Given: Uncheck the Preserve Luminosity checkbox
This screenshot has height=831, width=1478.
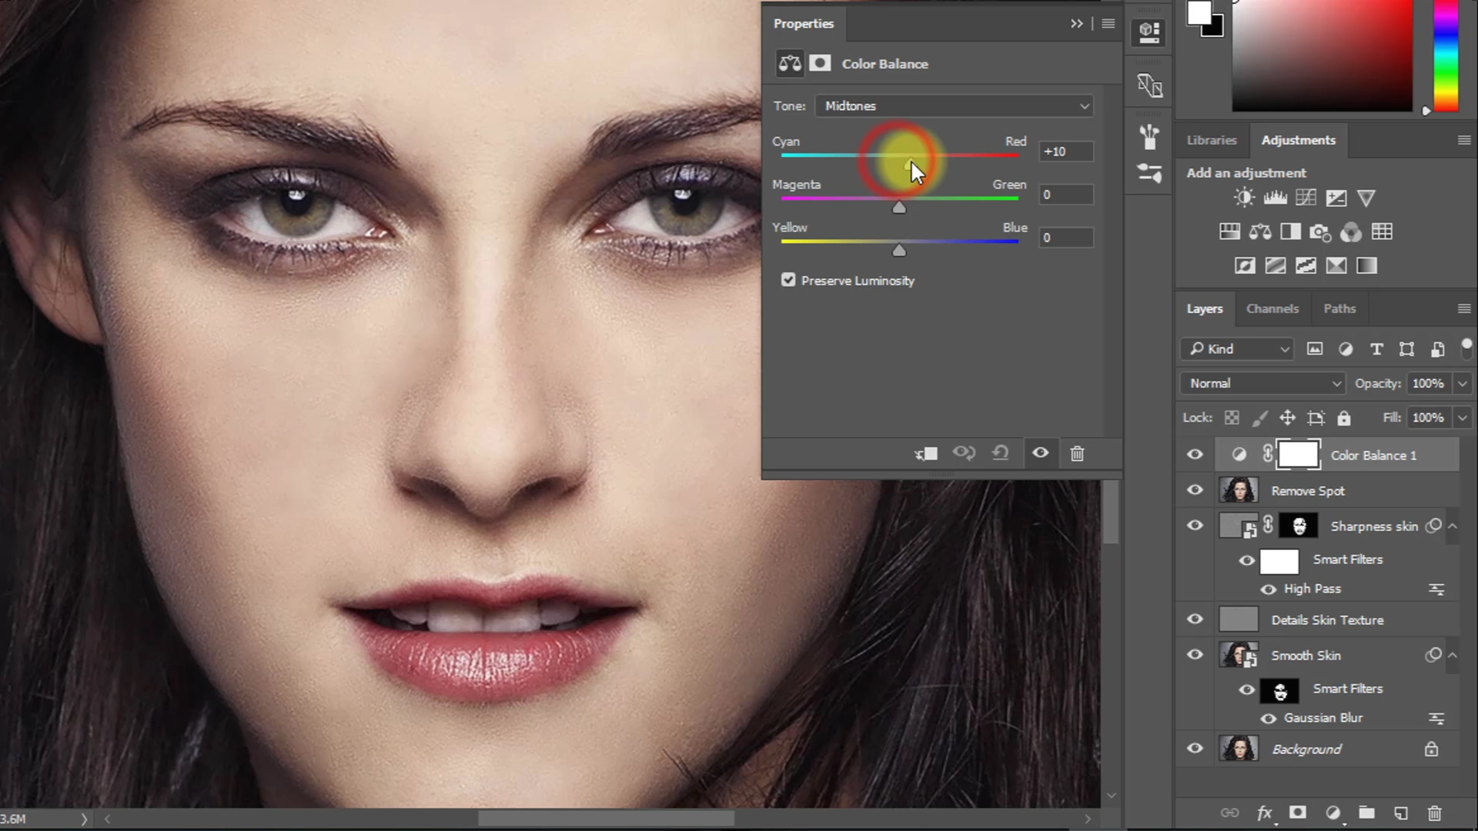Looking at the screenshot, I should click(x=787, y=280).
